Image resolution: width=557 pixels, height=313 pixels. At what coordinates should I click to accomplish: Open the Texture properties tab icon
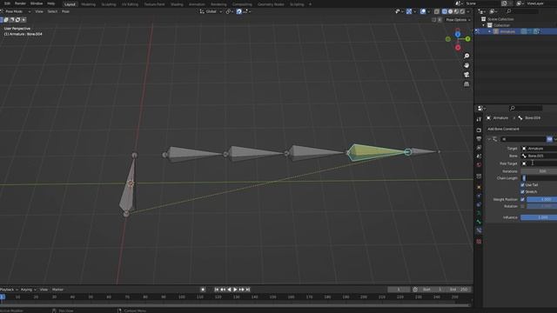[479, 242]
